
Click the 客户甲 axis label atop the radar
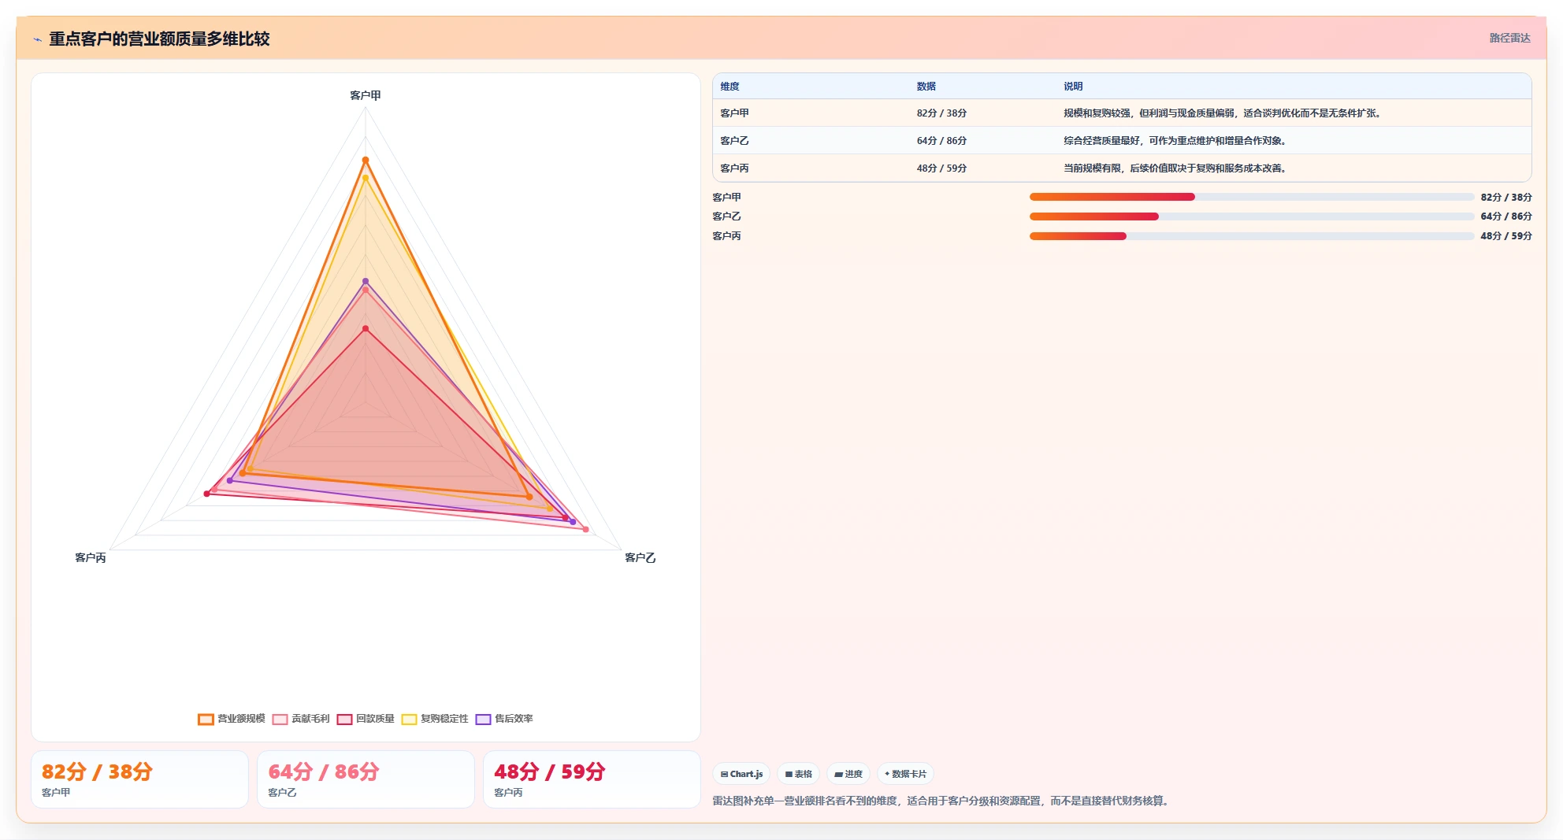click(x=366, y=95)
